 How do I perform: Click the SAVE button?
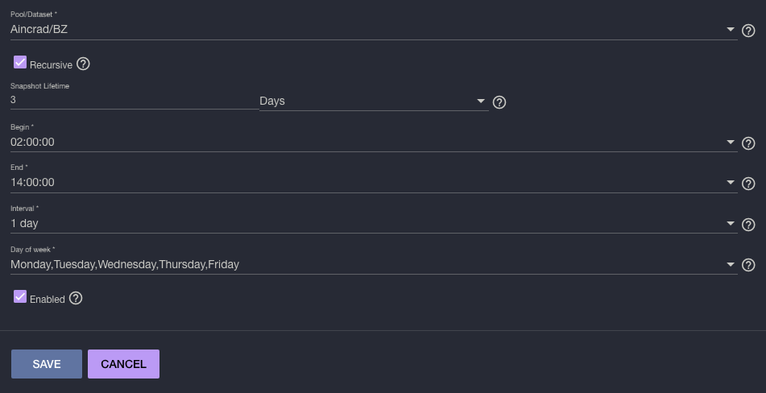tap(47, 364)
